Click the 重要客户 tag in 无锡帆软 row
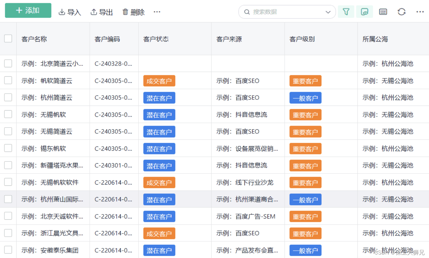The width and height of the screenshot is (429, 258). click(x=305, y=115)
